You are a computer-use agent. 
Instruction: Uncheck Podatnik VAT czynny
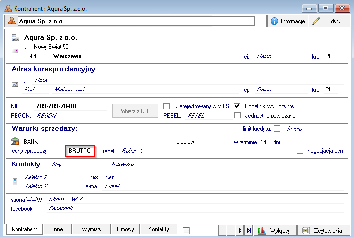237,106
